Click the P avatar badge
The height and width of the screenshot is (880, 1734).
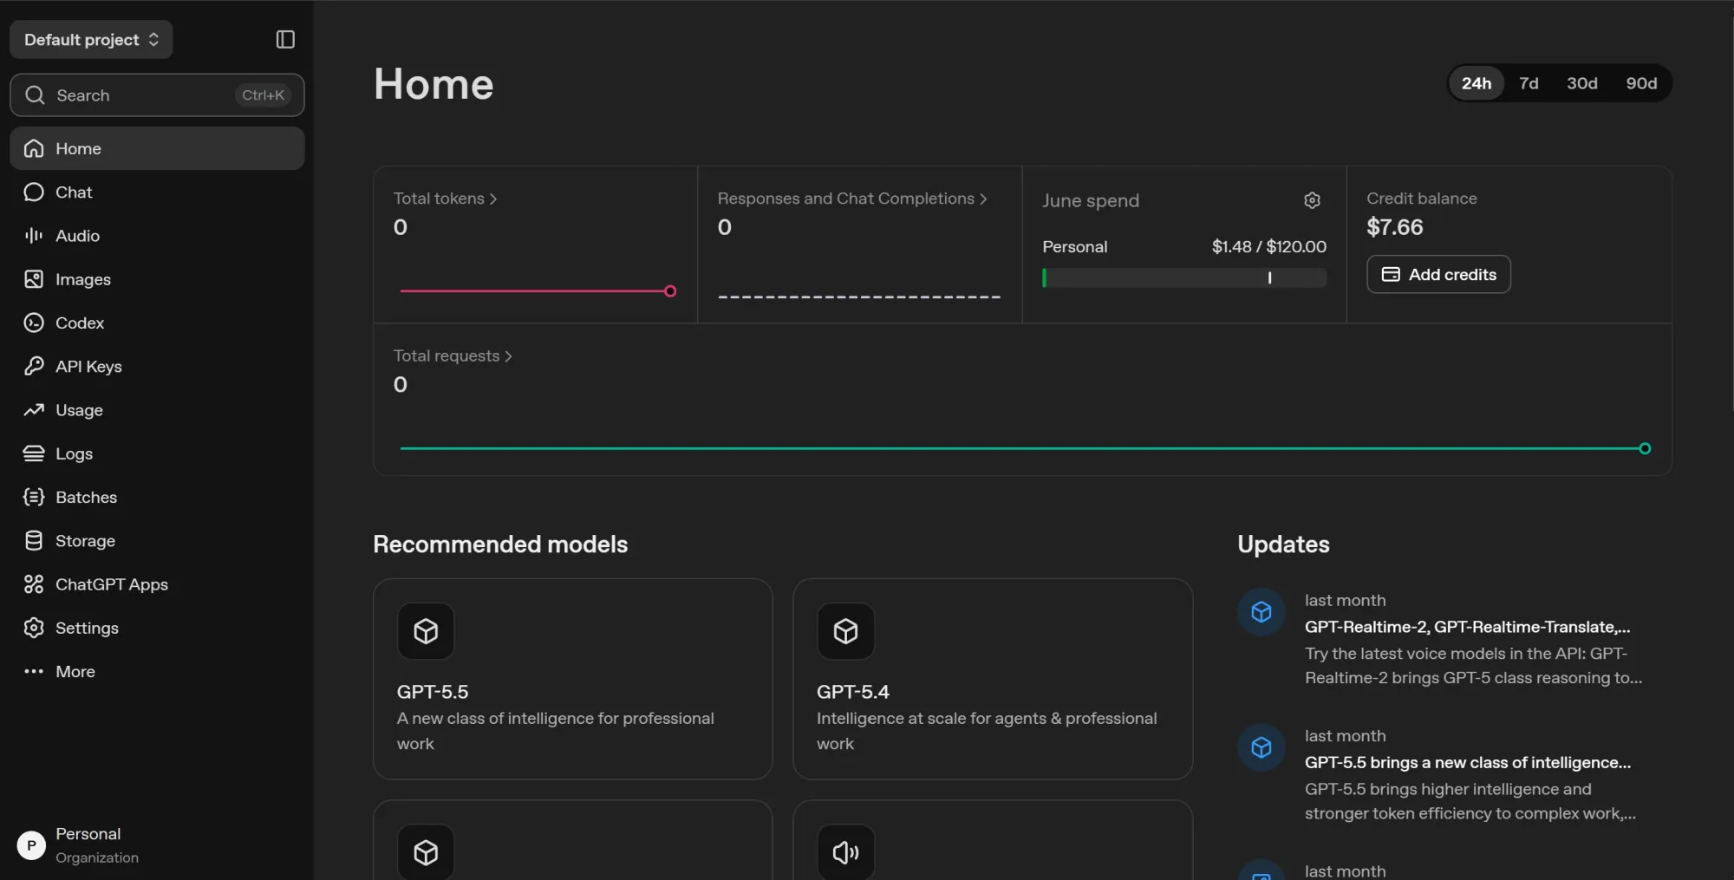click(x=31, y=845)
